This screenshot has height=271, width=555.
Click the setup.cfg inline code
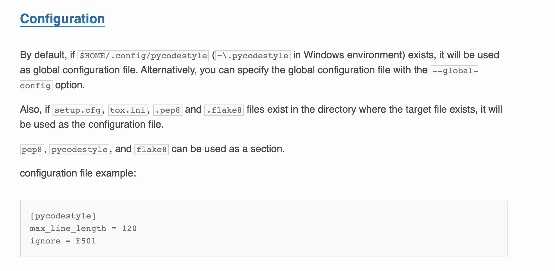coord(77,110)
